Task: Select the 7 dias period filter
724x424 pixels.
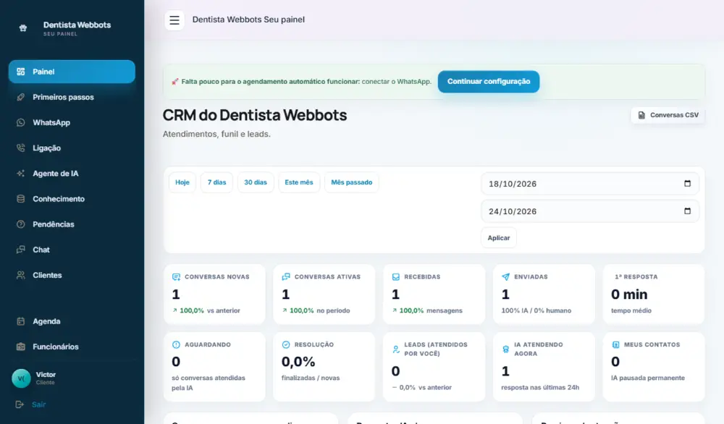Action: 216,182
